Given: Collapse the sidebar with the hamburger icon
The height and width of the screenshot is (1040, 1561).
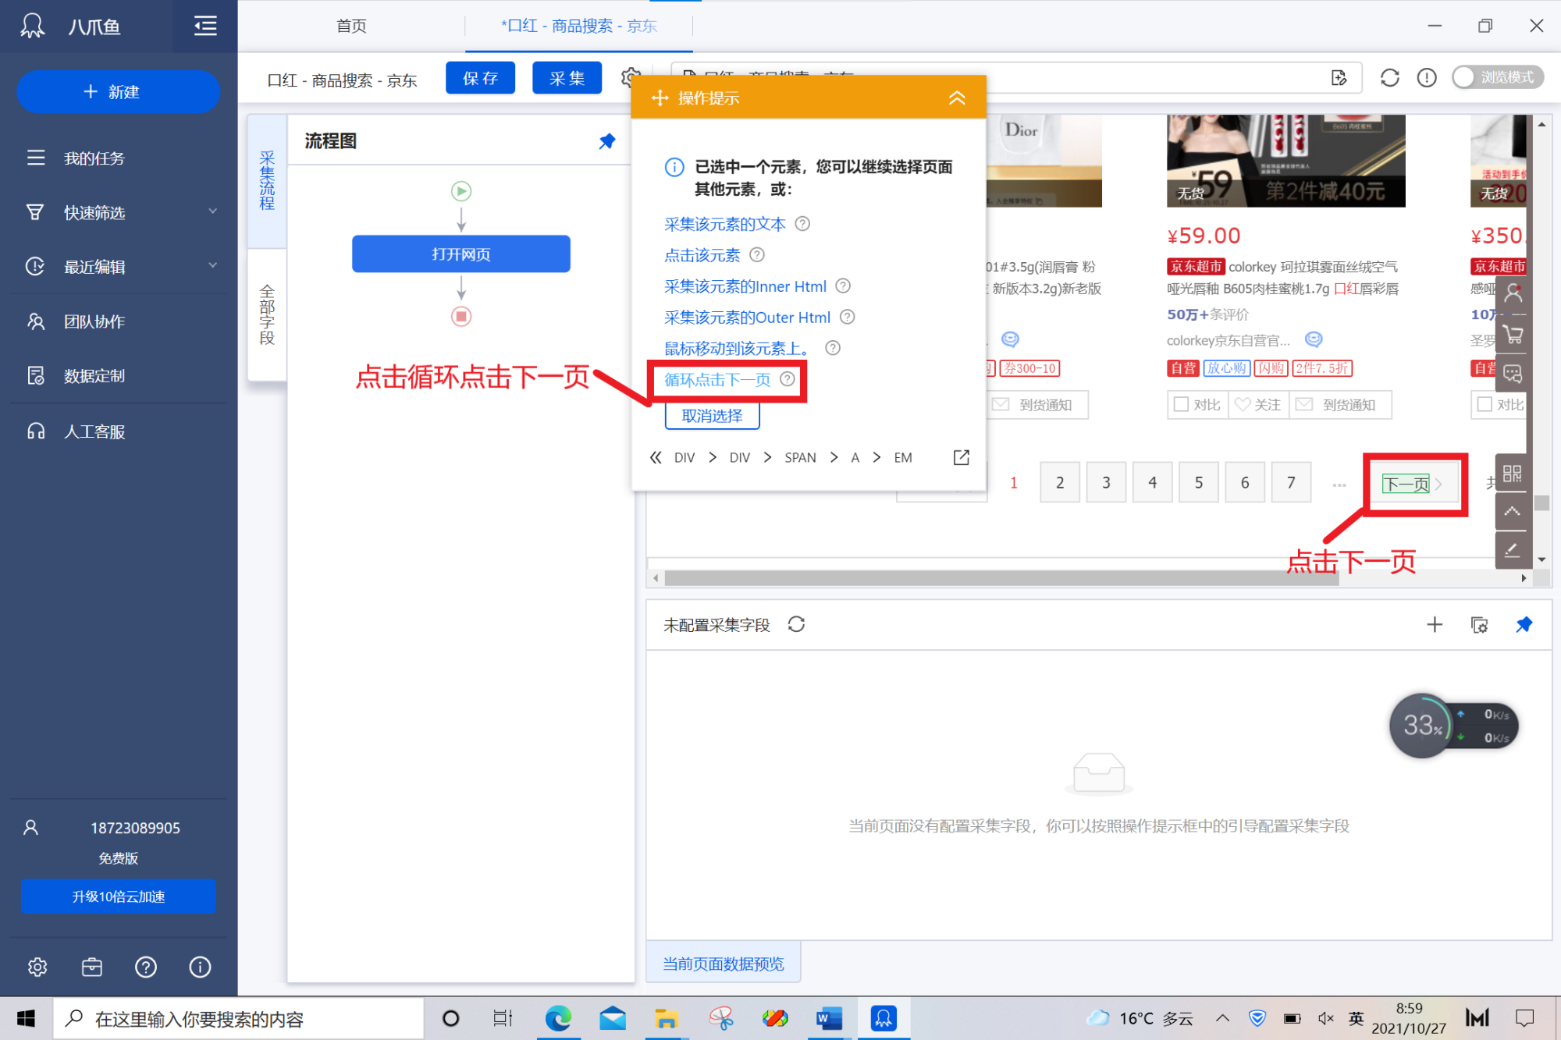Looking at the screenshot, I should [205, 27].
